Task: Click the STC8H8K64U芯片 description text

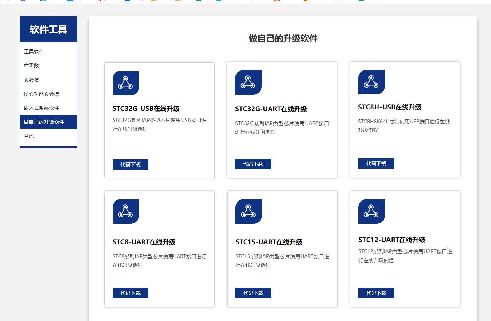Action: [x=404, y=126]
